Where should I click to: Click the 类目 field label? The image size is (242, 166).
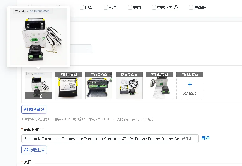(x=28, y=162)
